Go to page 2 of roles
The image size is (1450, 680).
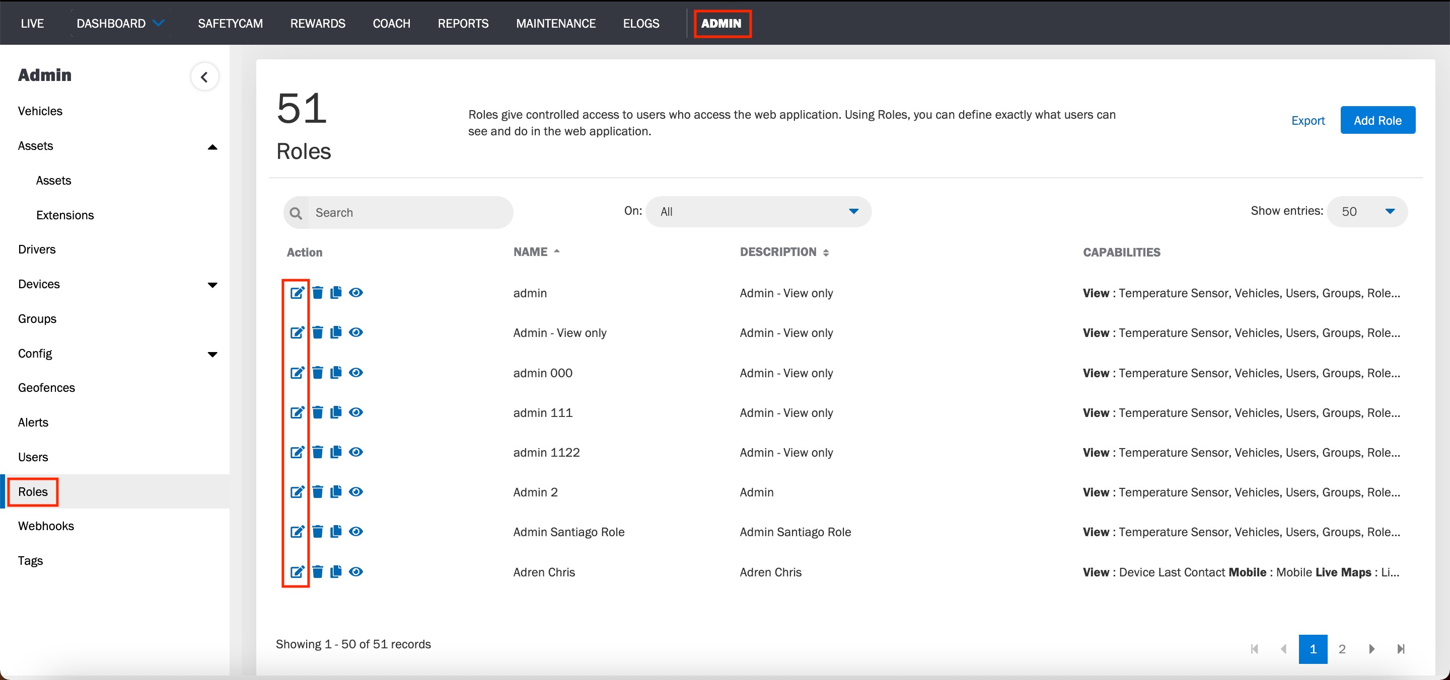tap(1342, 648)
